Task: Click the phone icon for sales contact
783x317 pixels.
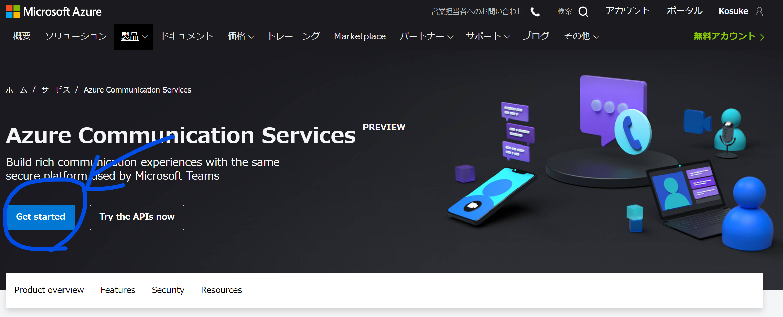Action: point(535,11)
